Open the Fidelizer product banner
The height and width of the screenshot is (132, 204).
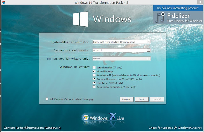(178, 14)
